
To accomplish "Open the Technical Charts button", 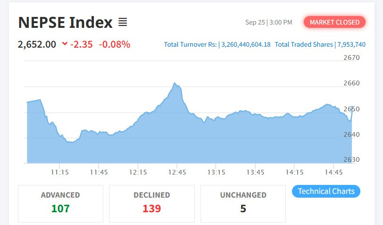I will point(326,191).
